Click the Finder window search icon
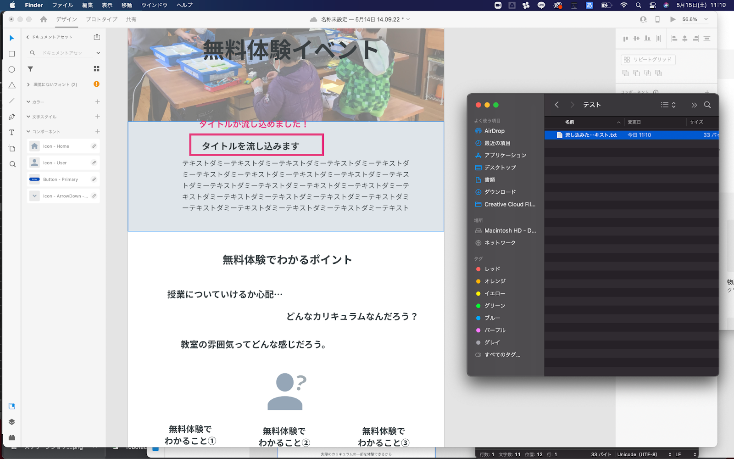This screenshot has height=459, width=734. tap(707, 105)
